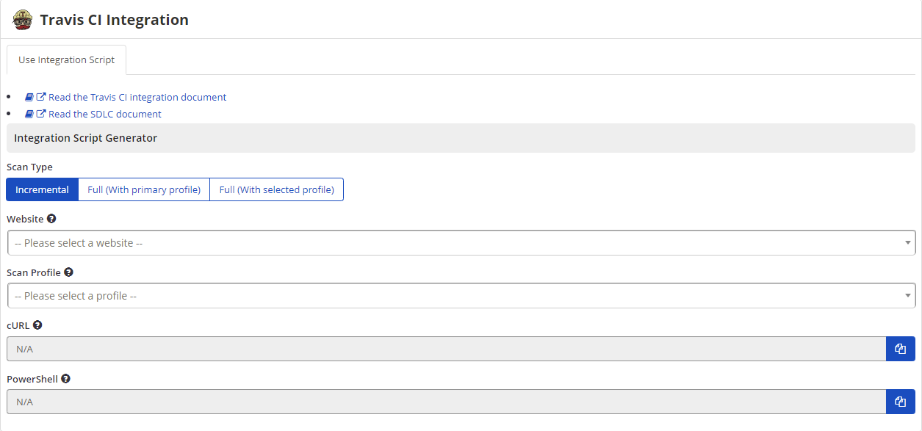Click the help icon next to cURL
This screenshot has width=922, height=431.
[37, 325]
